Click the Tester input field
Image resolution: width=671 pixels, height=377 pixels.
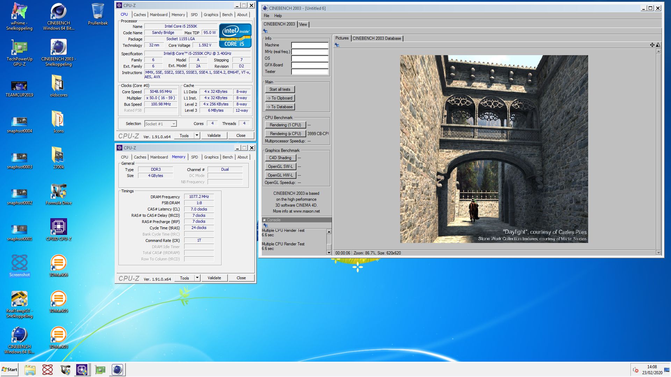pyautogui.click(x=310, y=72)
